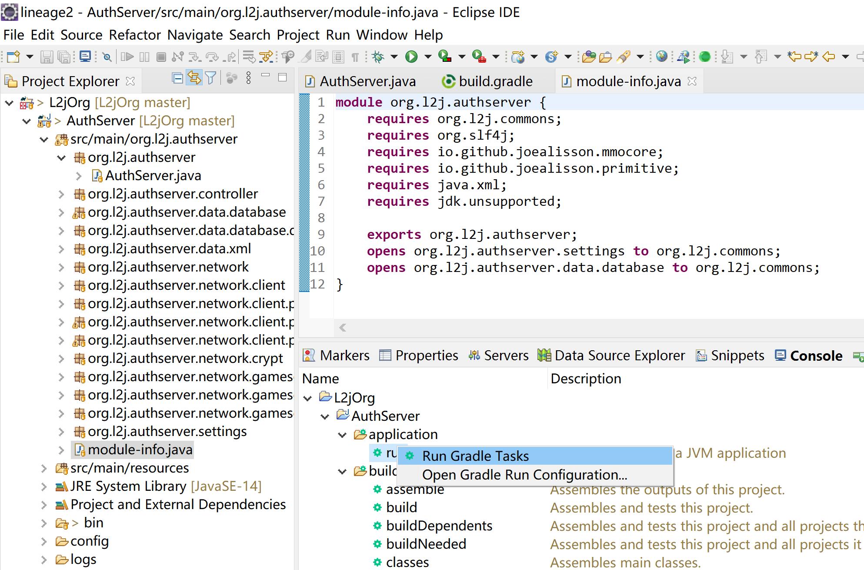Open the Navigate menu
This screenshot has width=864, height=570.
(195, 35)
